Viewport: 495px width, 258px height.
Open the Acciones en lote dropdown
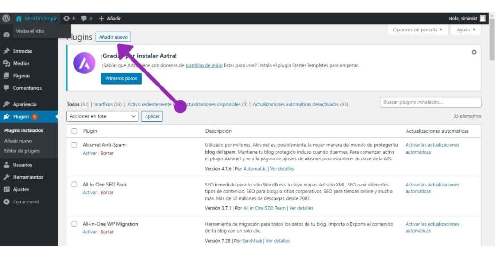(x=102, y=116)
